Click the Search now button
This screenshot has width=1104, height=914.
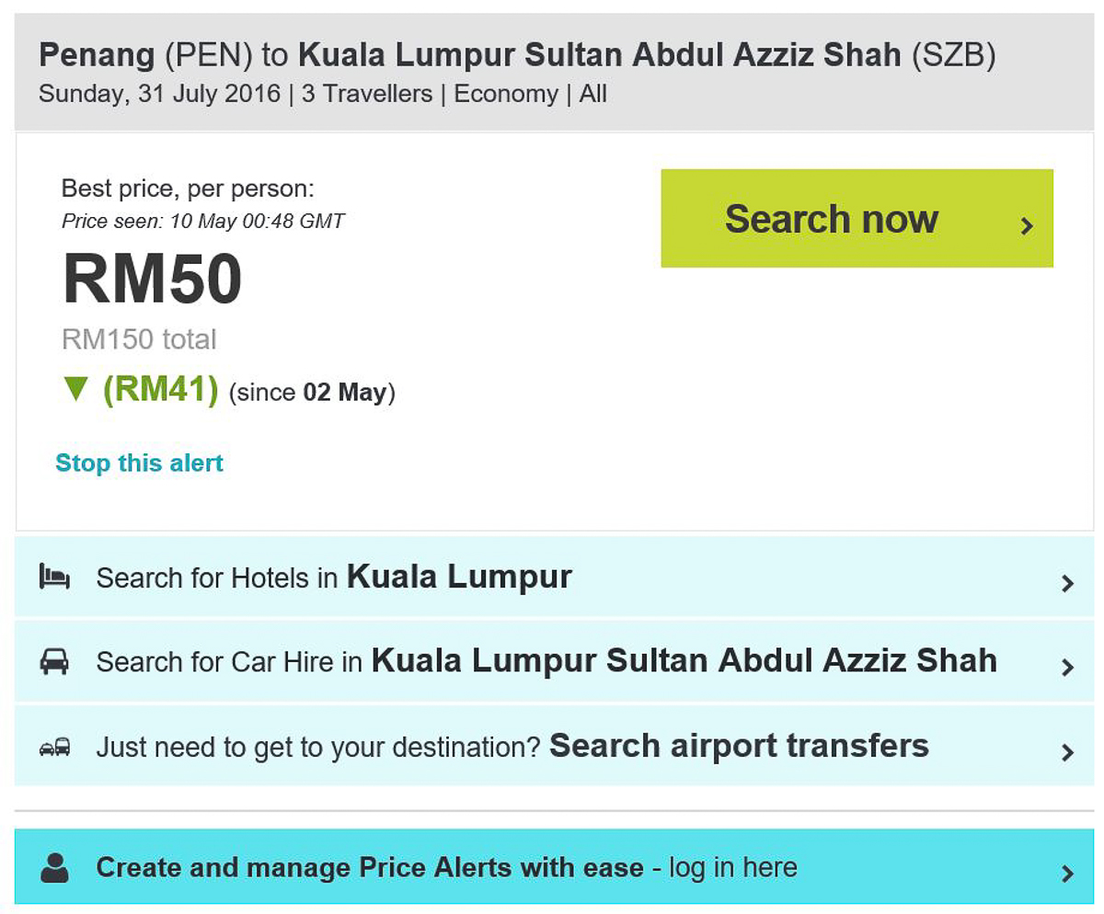pos(857,219)
